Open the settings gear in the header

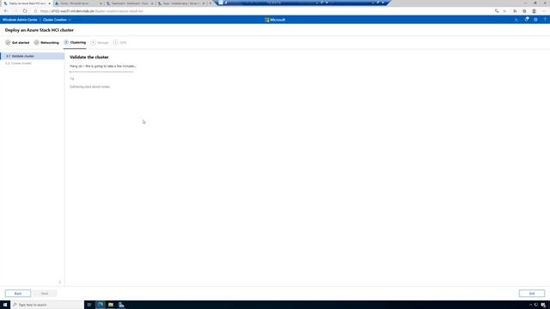[x=535, y=20]
